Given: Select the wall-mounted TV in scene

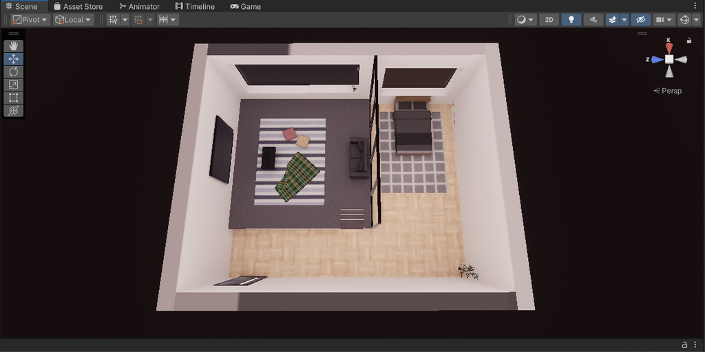Looking at the screenshot, I should pos(221,149).
